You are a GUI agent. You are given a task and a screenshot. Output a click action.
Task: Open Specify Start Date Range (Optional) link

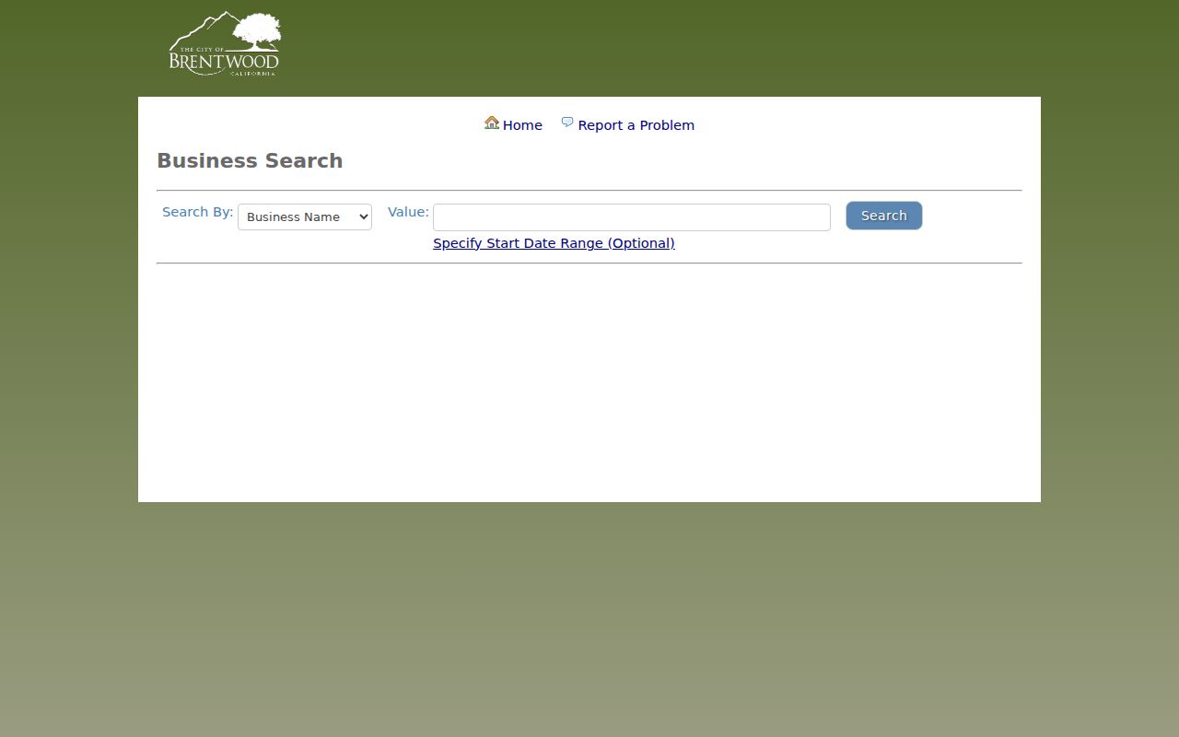click(x=554, y=243)
